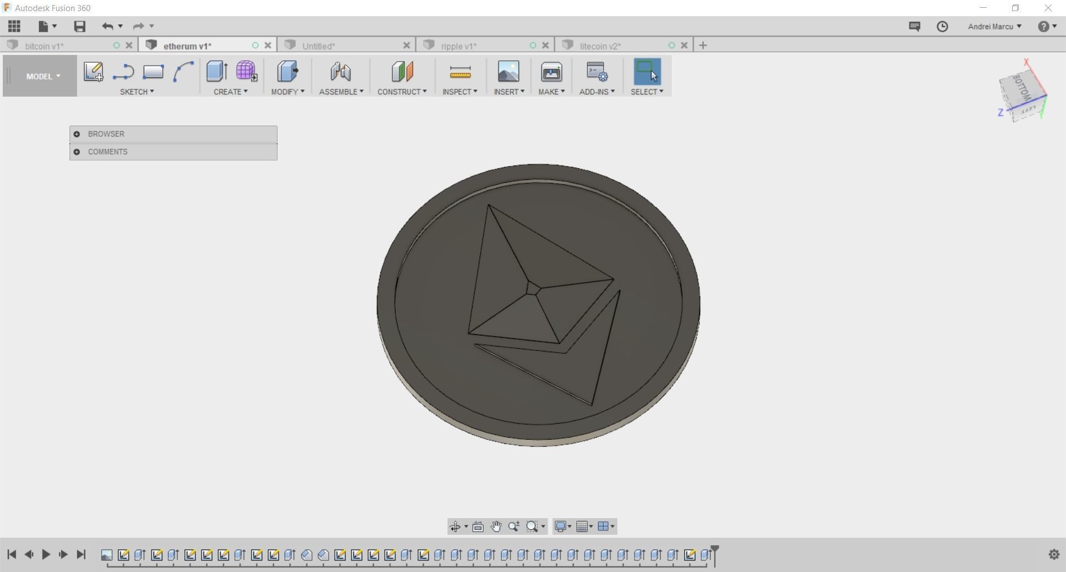1066x572 pixels.
Task: Save the design with the floppy icon
Action: pyautogui.click(x=79, y=26)
